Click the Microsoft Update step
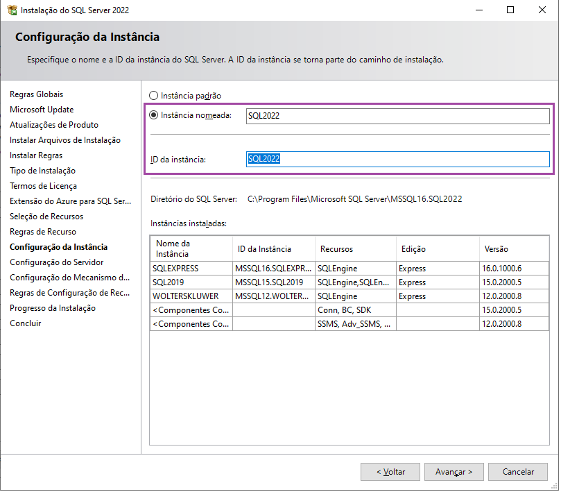The width and height of the screenshot is (561, 492). click(42, 110)
